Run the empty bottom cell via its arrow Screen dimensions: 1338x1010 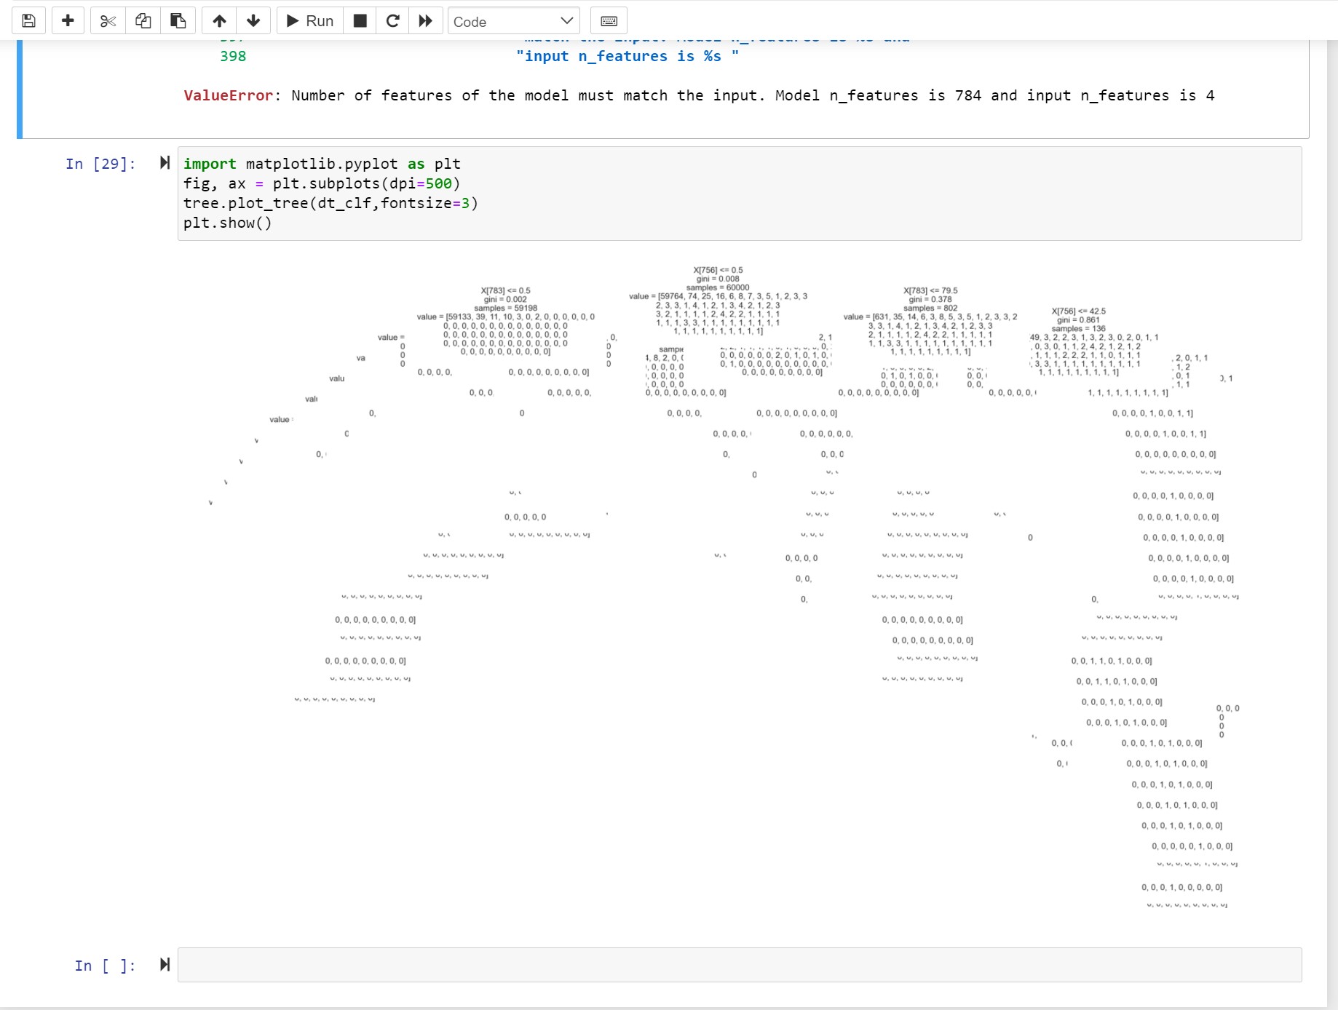165,965
